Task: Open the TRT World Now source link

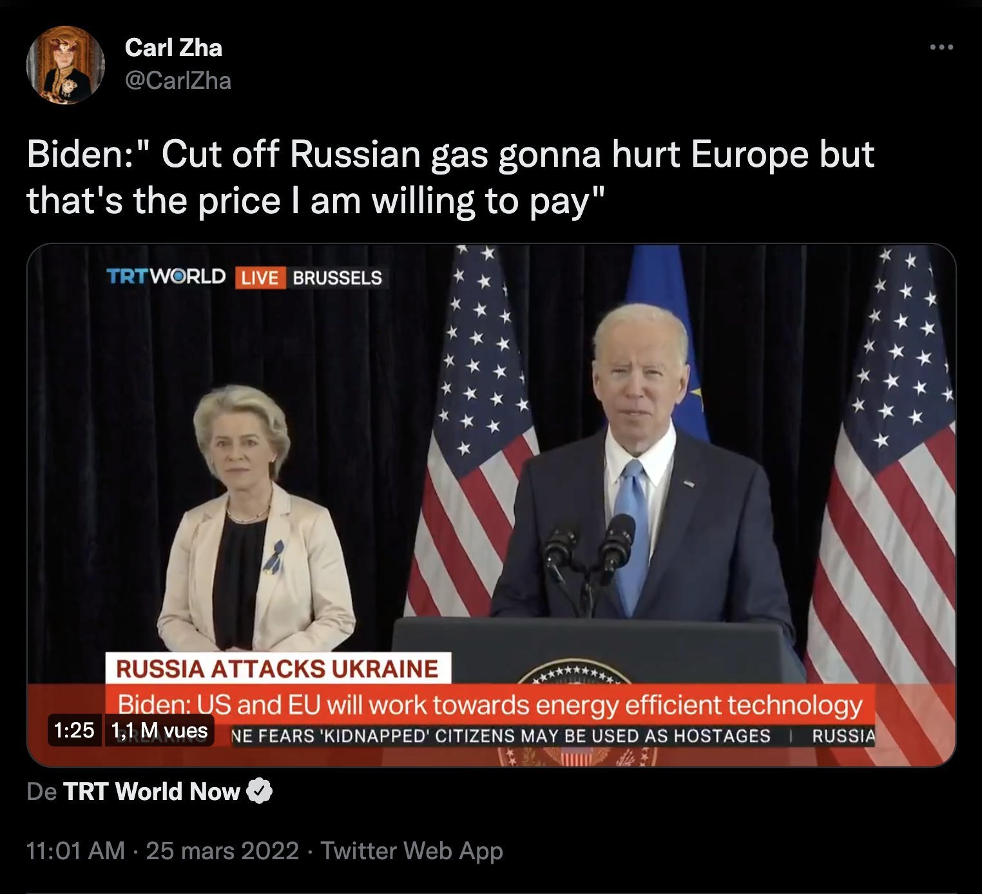Action: [151, 791]
